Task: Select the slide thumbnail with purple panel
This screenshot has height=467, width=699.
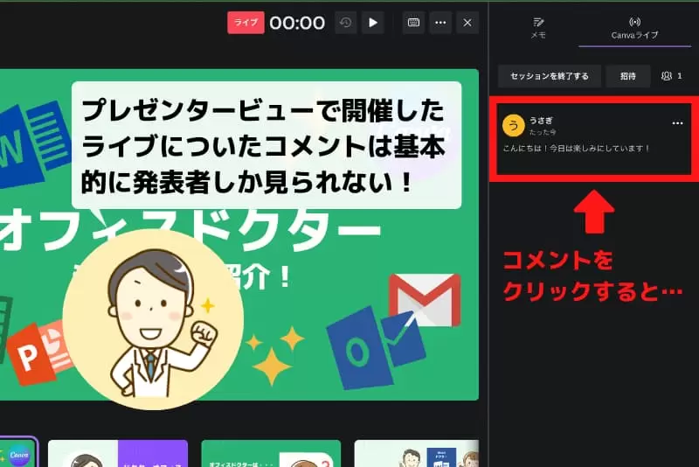Action: click(x=118, y=454)
